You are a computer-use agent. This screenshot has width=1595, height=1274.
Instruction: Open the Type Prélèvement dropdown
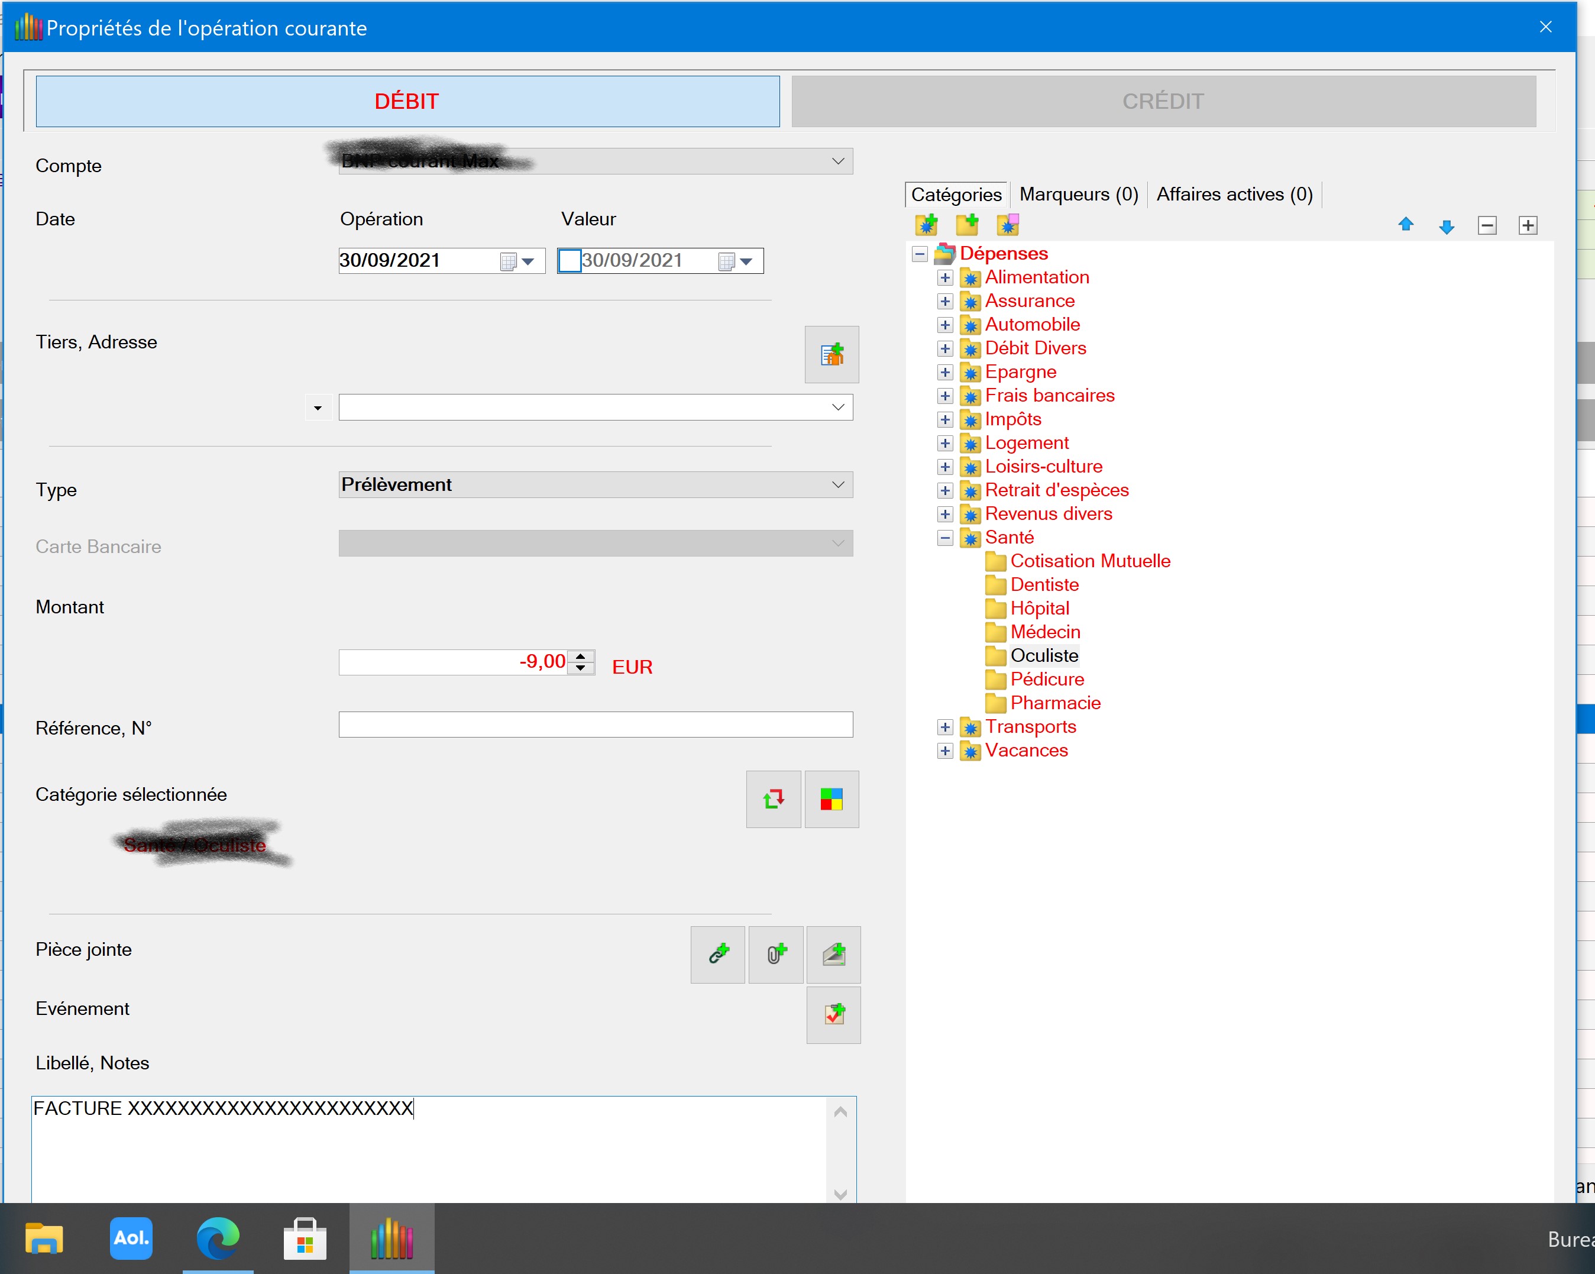tap(596, 484)
